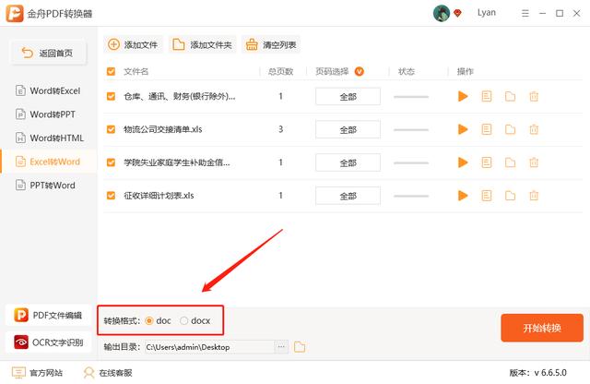Delete the 学院失业家庭学生补助金 file from the list
Viewport: 590px width, 384px height.
(x=534, y=162)
